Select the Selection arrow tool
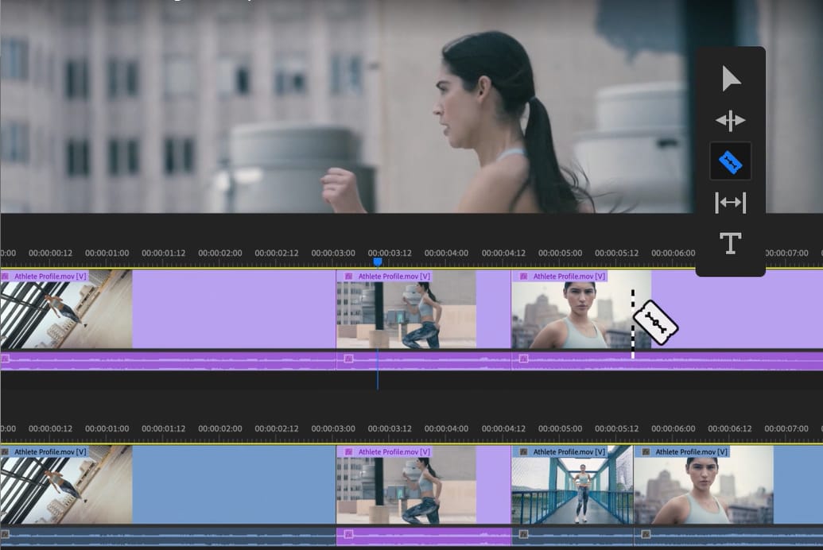823x550 pixels. pyautogui.click(x=731, y=79)
